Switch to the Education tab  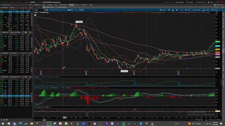(x=84, y=5)
